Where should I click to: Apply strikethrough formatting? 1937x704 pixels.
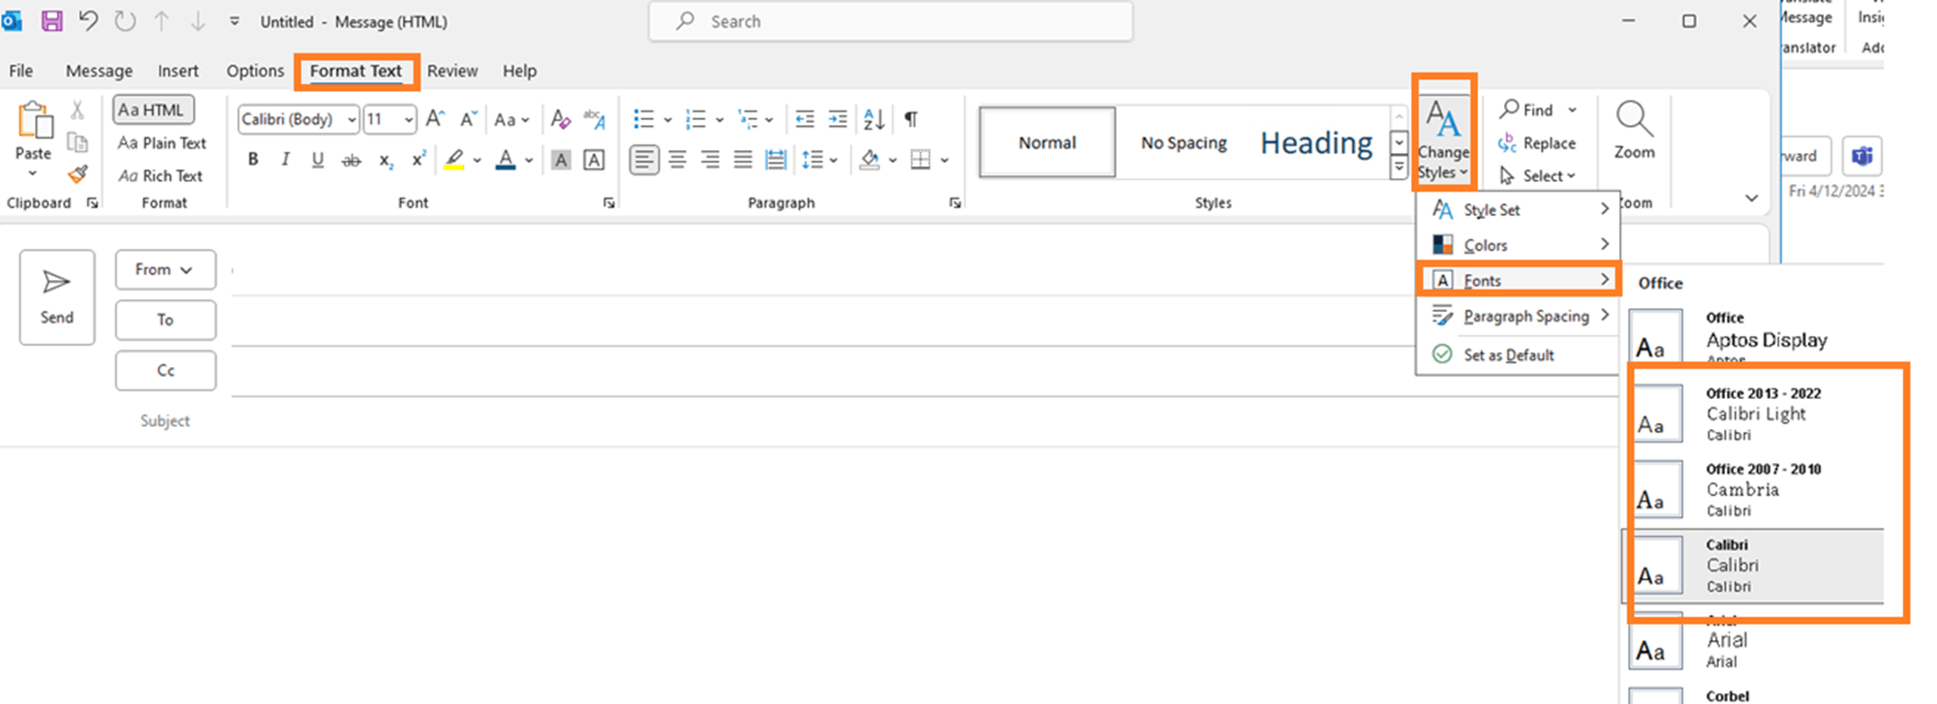pyautogui.click(x=352, y=160)
